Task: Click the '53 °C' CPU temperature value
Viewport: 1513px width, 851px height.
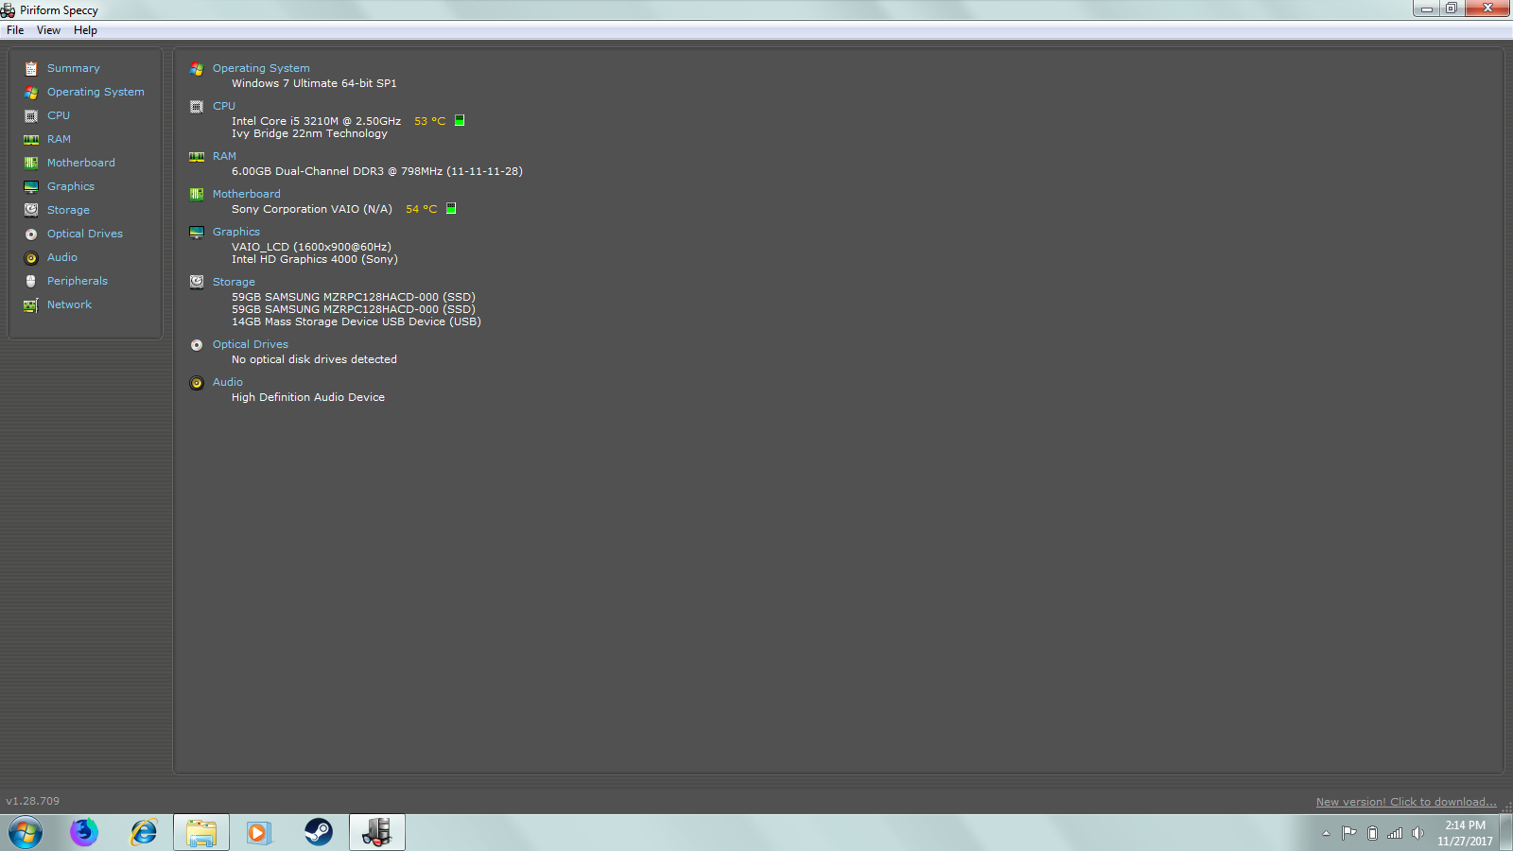Action: point(429,121)
